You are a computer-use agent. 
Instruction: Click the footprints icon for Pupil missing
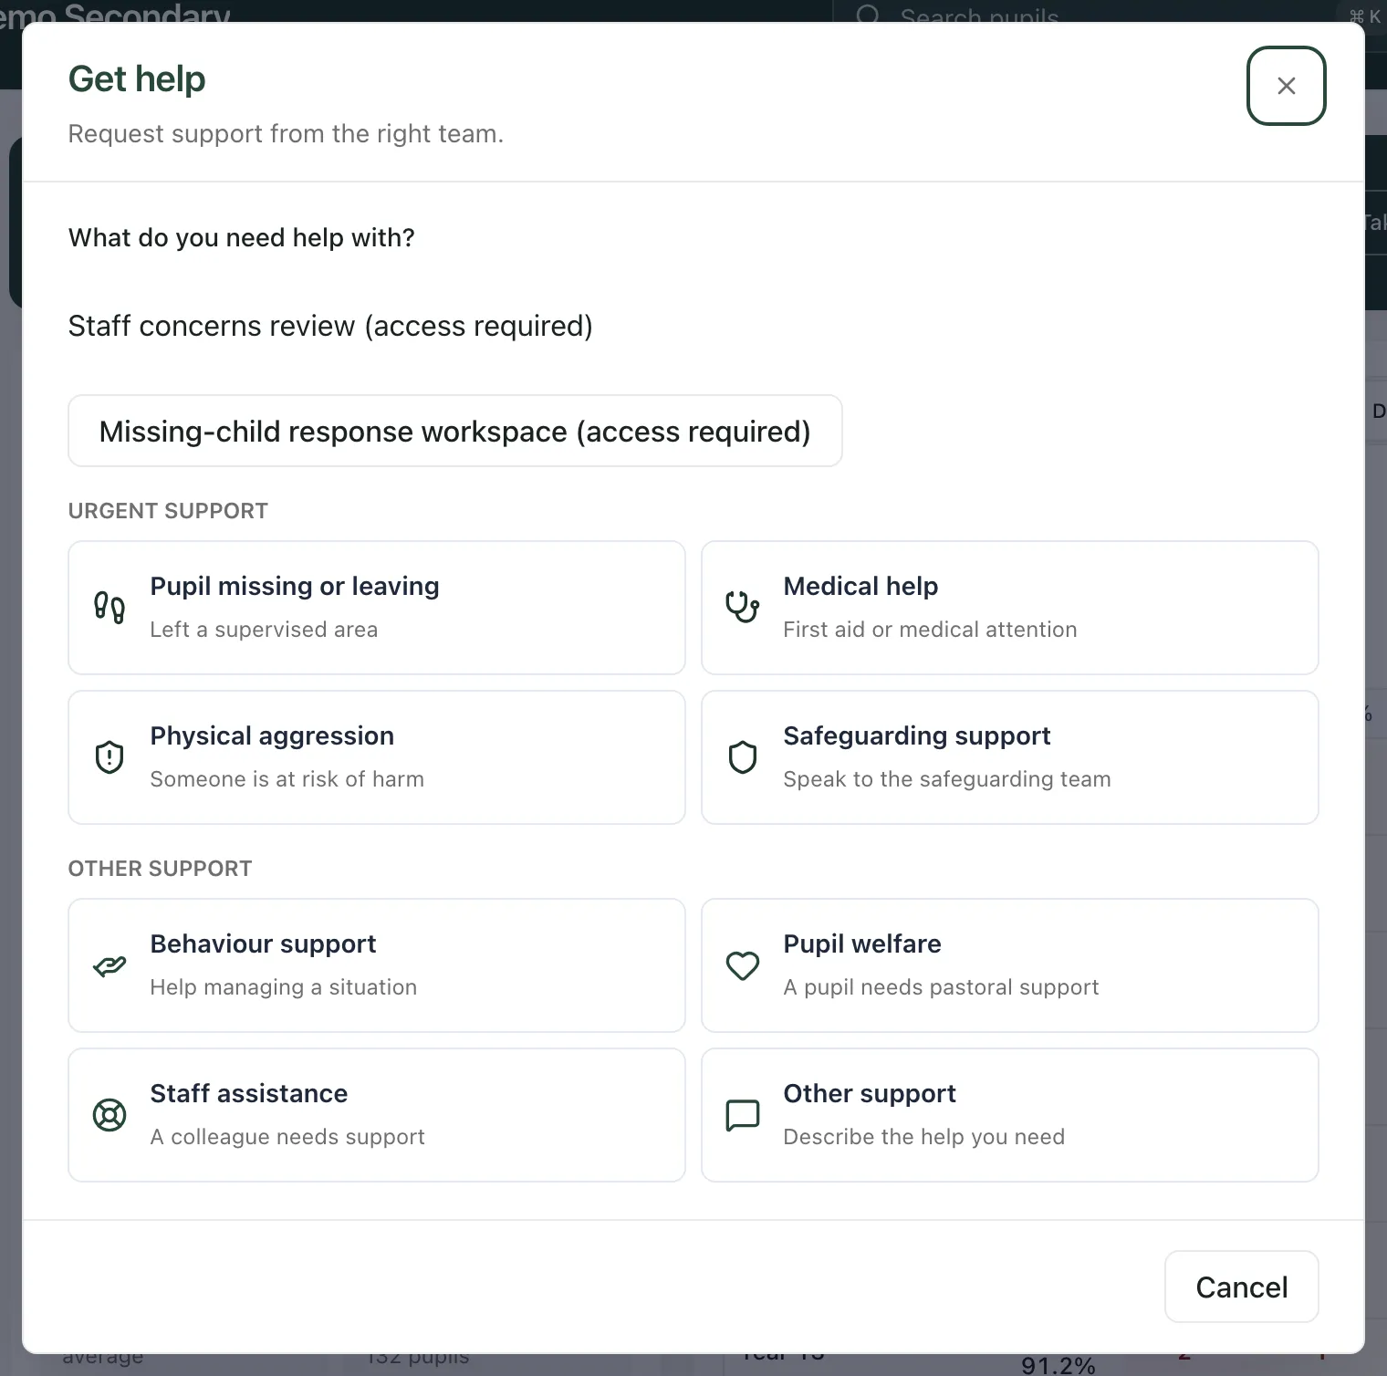pos(109,608)
